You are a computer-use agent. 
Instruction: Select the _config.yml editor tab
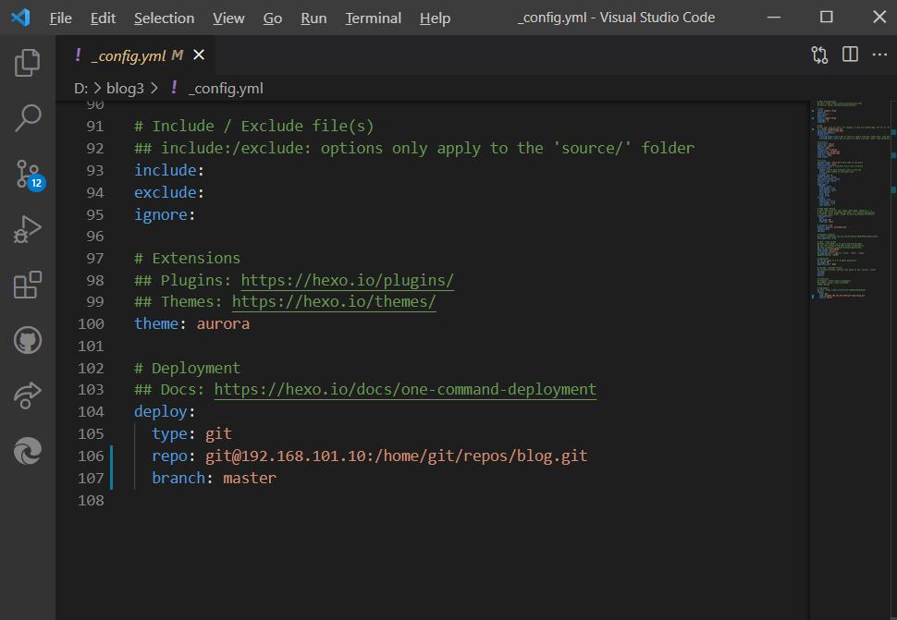(x=135, y=55)
